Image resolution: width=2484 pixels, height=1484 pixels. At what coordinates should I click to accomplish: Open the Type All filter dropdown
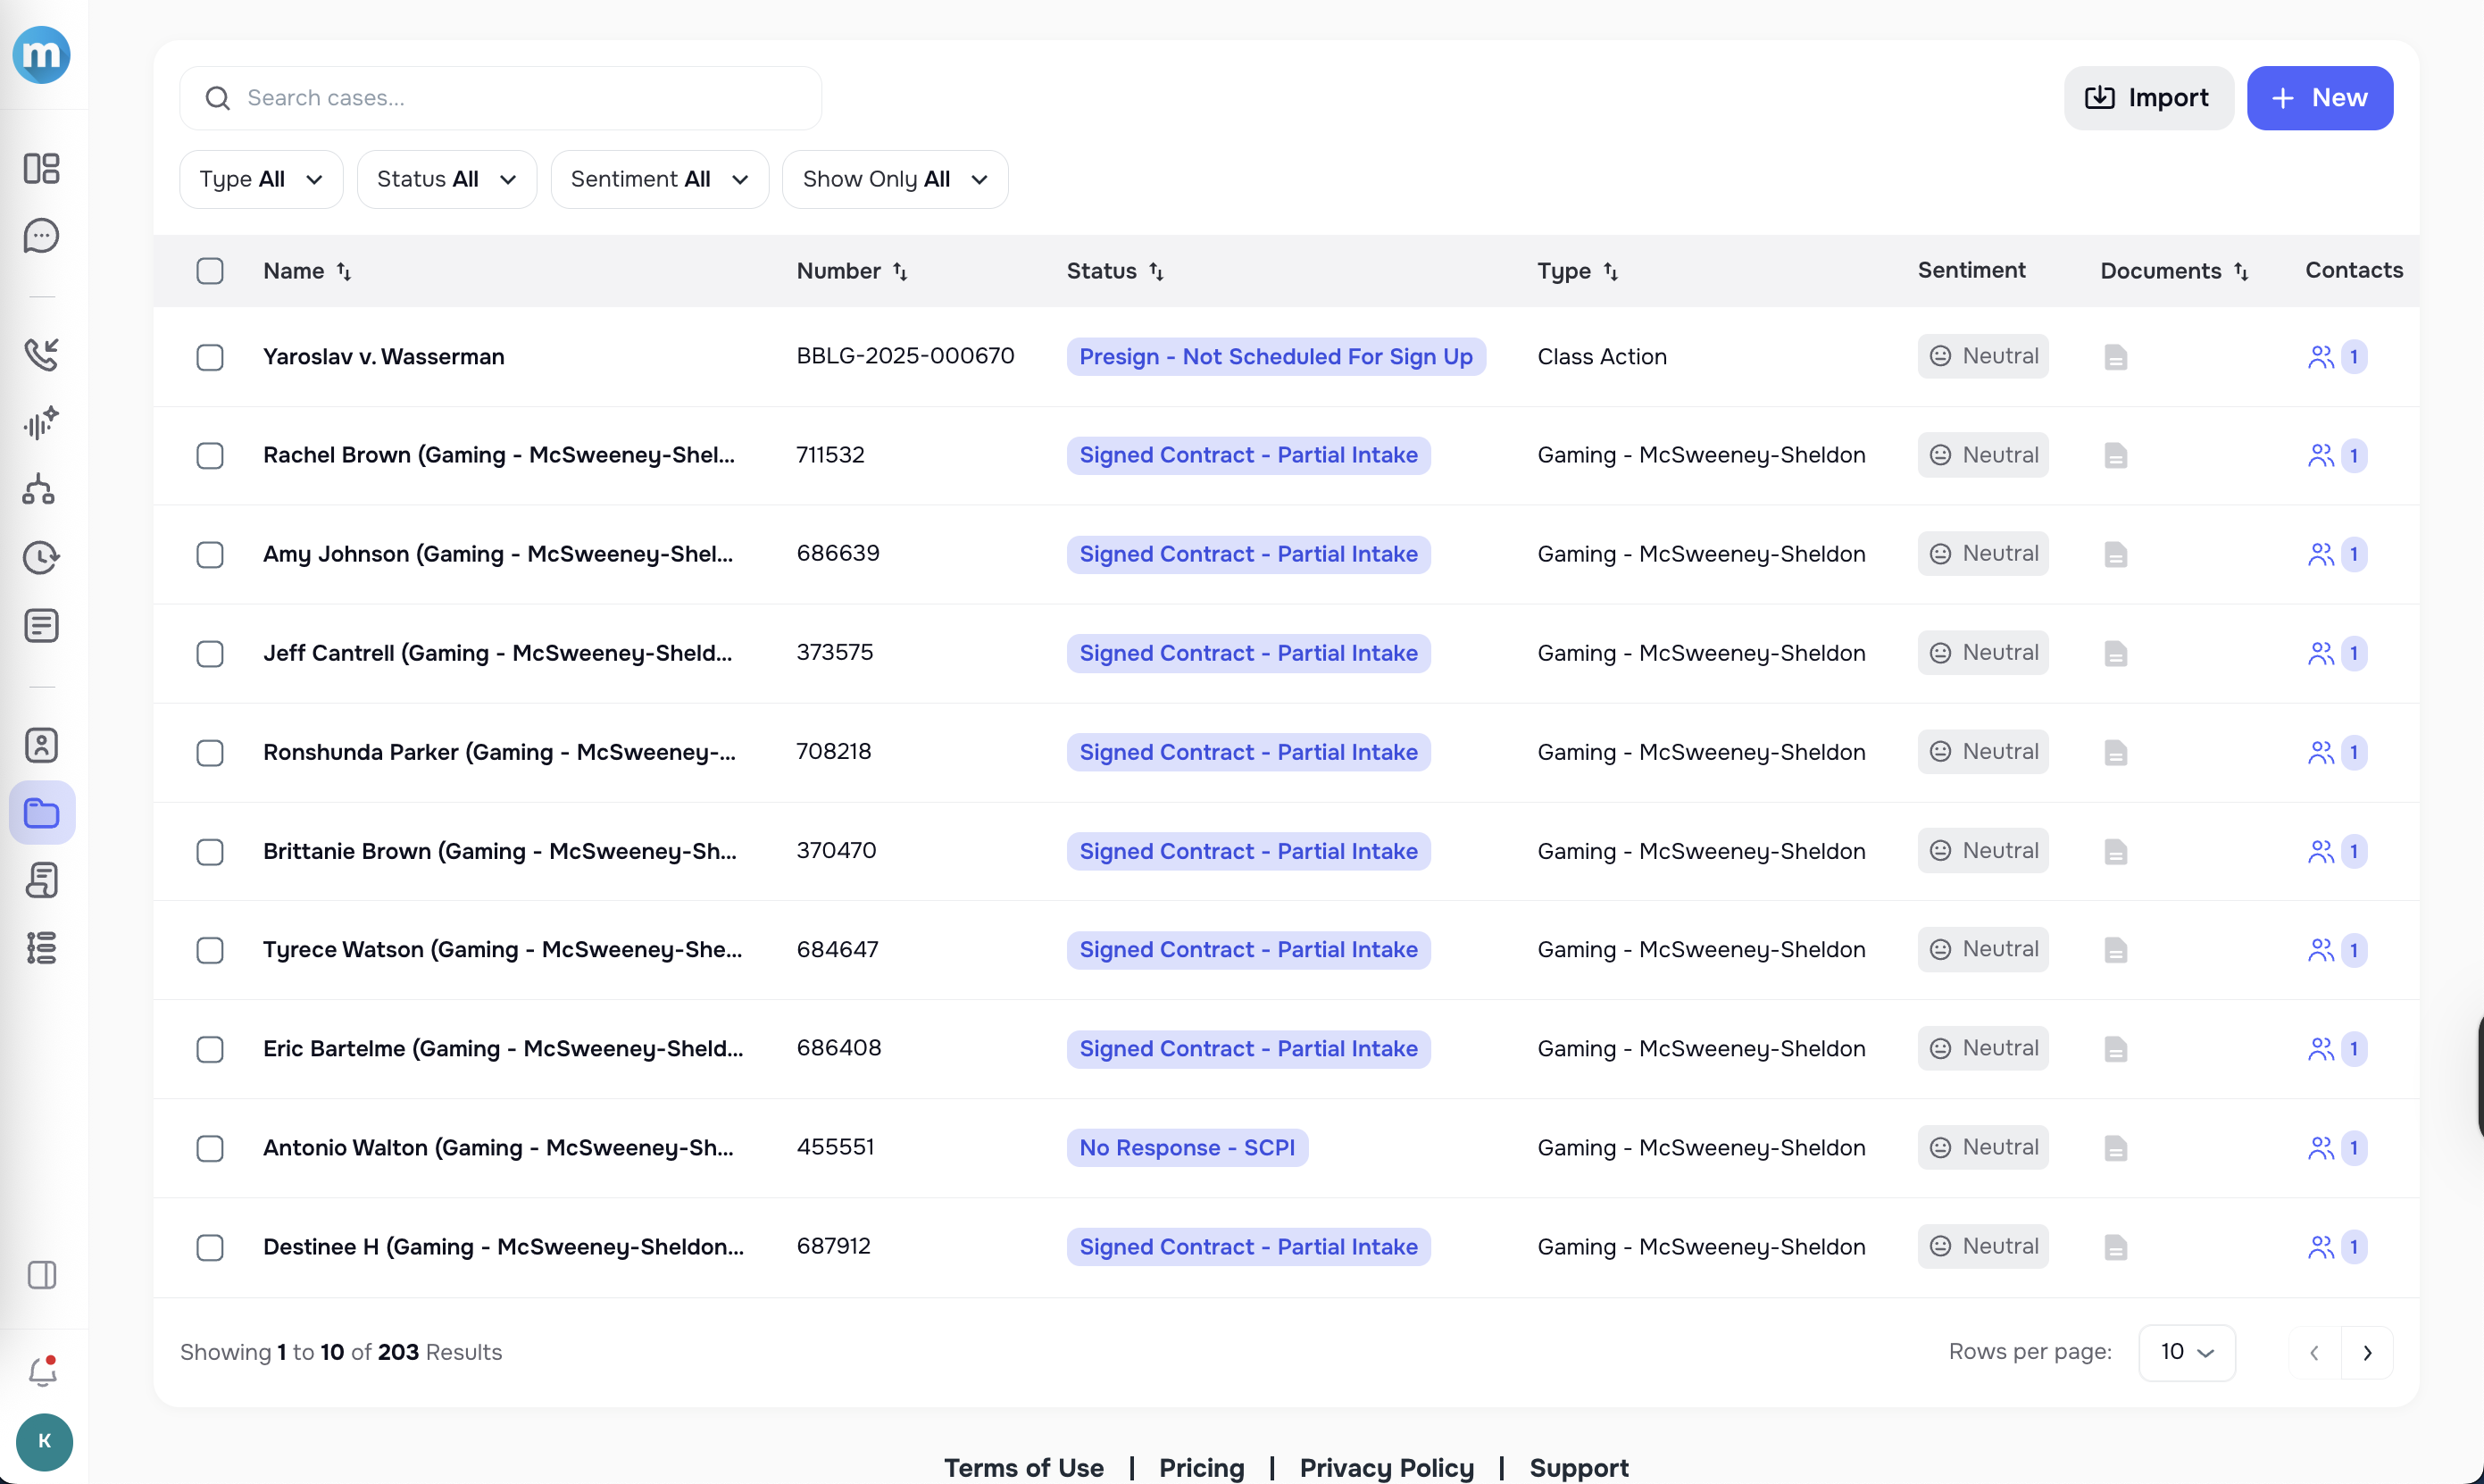[x=261, y=179]
